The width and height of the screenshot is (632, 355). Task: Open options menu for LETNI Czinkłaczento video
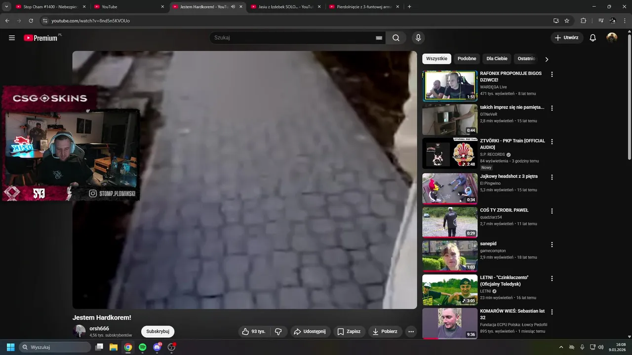552,279
